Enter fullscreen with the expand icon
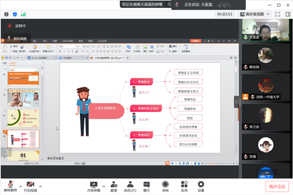The height and width of the screenshot is (195, 293). pos(278,14)
